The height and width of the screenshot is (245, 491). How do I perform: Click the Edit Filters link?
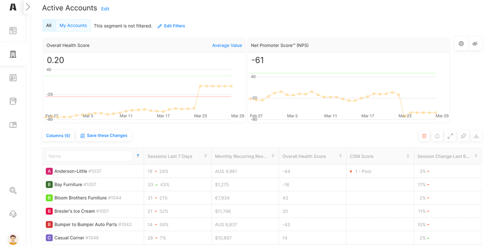pyautogui.click(x=171, y=26)
